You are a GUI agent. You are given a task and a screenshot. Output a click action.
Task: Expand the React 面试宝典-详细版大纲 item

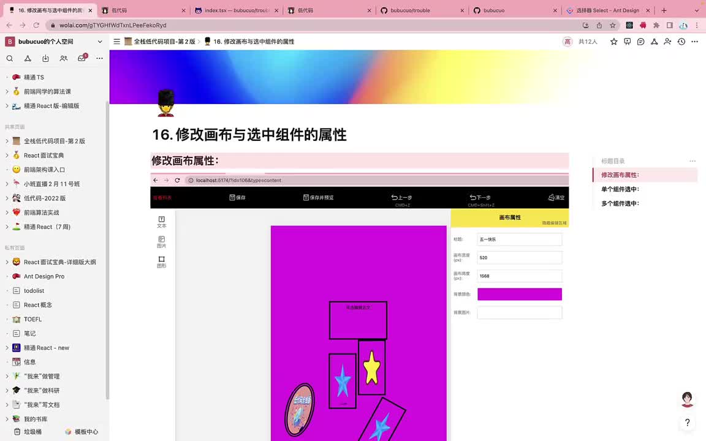point(7,262)
